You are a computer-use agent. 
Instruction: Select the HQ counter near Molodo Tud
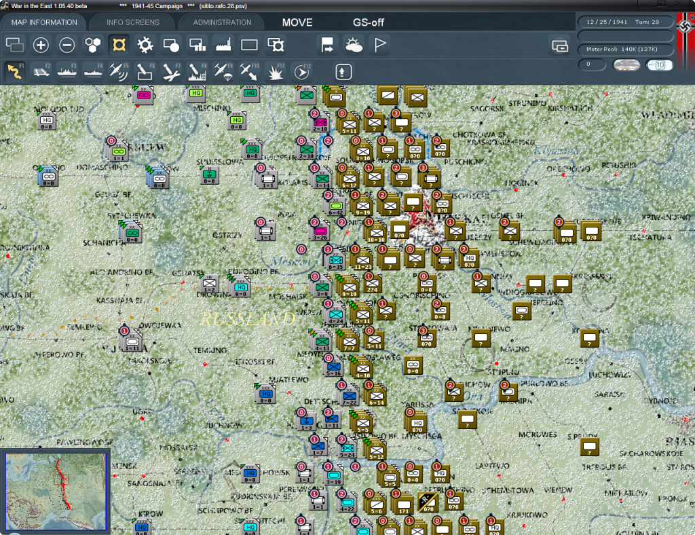[x=47, y=121]
